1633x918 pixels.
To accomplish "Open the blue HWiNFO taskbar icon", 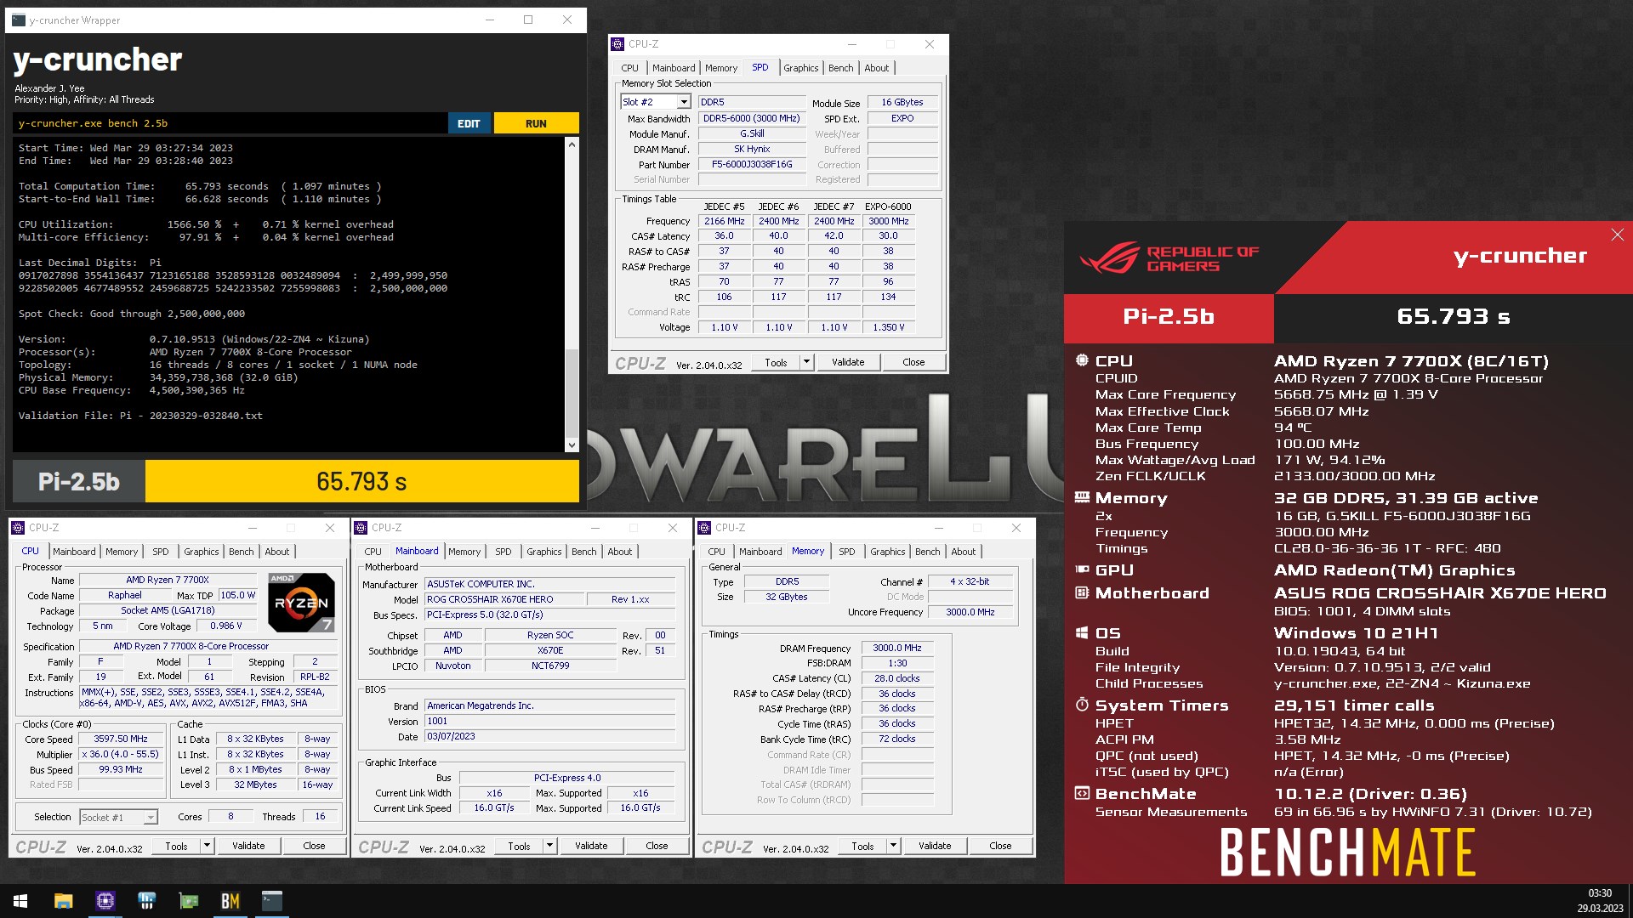I will (x=146, y=901).
